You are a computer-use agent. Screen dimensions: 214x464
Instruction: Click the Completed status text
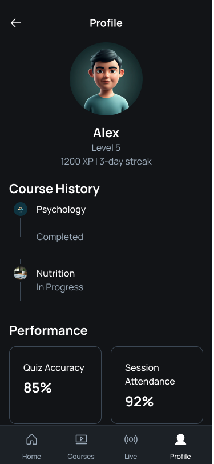[x=60, y=237]
